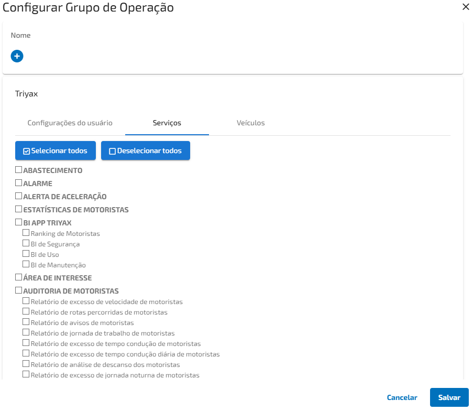Click the Triyax section heading

27,94
